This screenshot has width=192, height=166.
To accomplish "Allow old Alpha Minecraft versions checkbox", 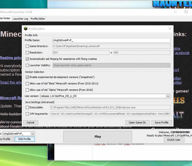I will tap(27, 90).
